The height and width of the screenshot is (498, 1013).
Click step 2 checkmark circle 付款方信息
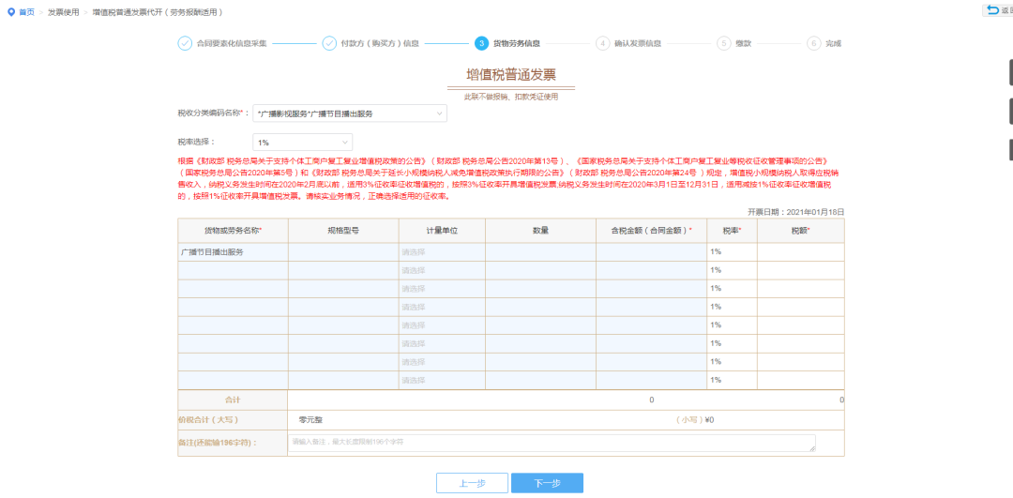[x=329, y=43]
